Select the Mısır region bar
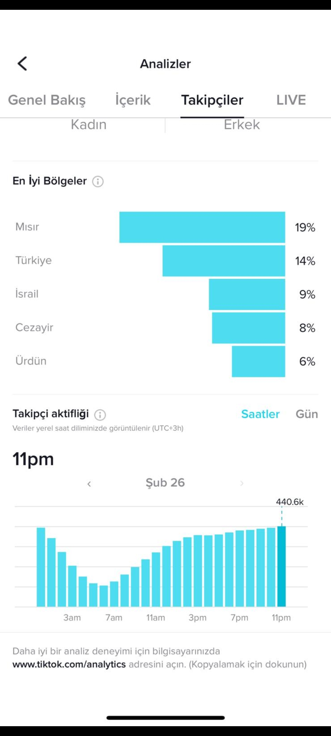 (x=202, y=227)
